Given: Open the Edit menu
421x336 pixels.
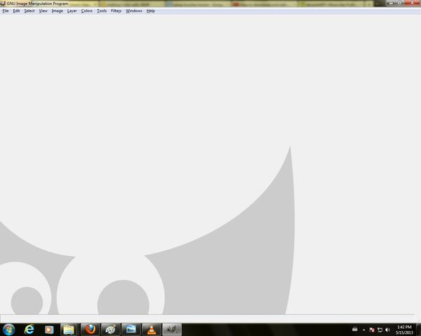Looking at the screenshot, I should point(16,11).
